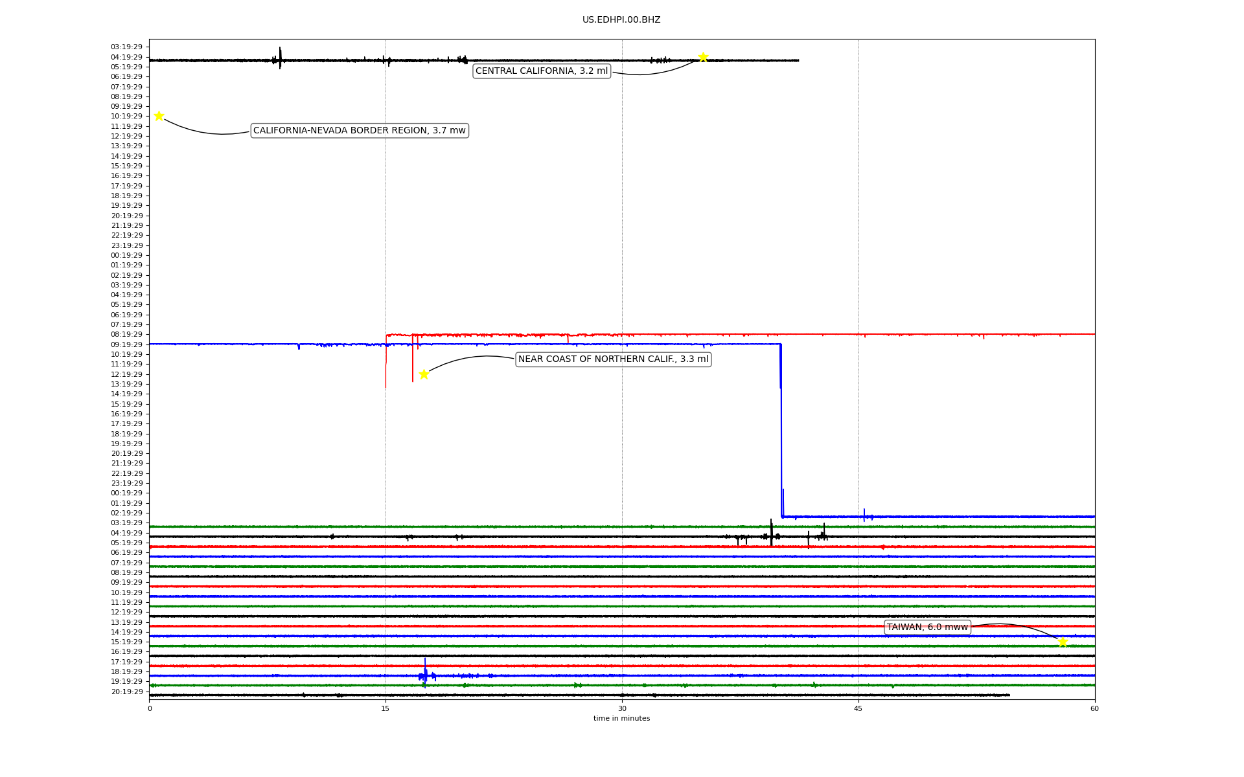Viewport: 1244px width, 777px height.
Task: Click the 'time in minutes' axis label
Action: (x=621, y=719)
